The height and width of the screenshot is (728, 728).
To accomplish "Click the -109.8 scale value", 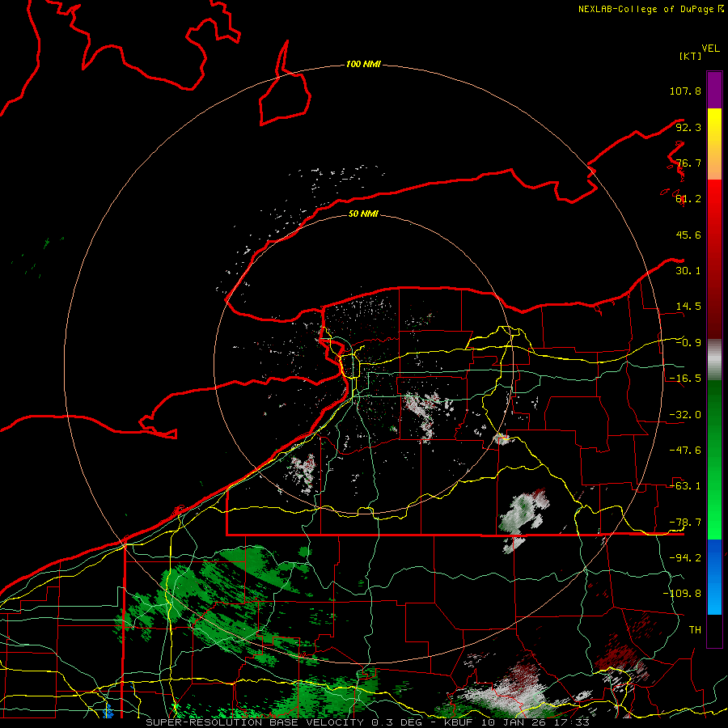I will pos(682,594).
